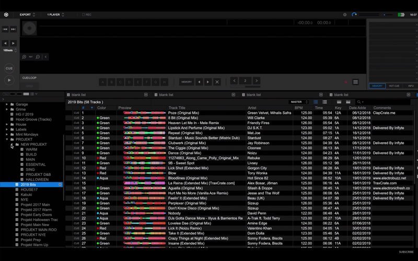Zoom in on the waveform
Image resolution: width=418 pixels, height=261 pixels.
(25, 56)
